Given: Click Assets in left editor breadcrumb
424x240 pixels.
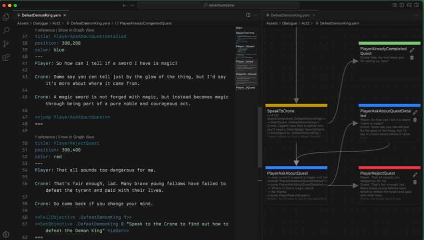Looking at the screenshot, I should pyautogui.click(x=23, y=23).
